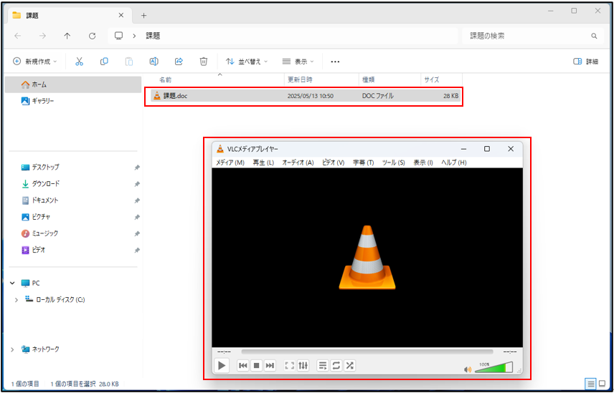Open VLC ツール (S) menu
This screenshot has width=614, height=393.
pyautogui.click(x=394, y=162)
